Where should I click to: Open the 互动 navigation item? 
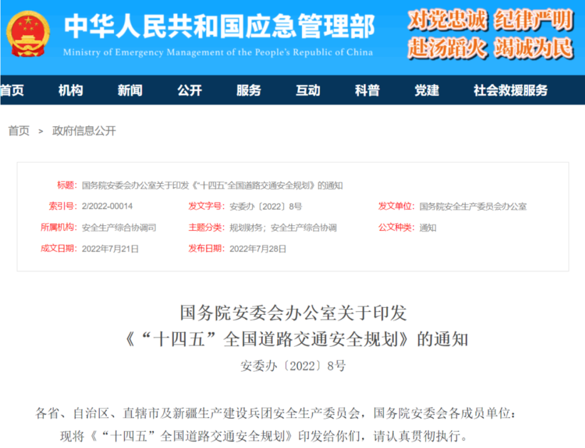click(308, 90)
